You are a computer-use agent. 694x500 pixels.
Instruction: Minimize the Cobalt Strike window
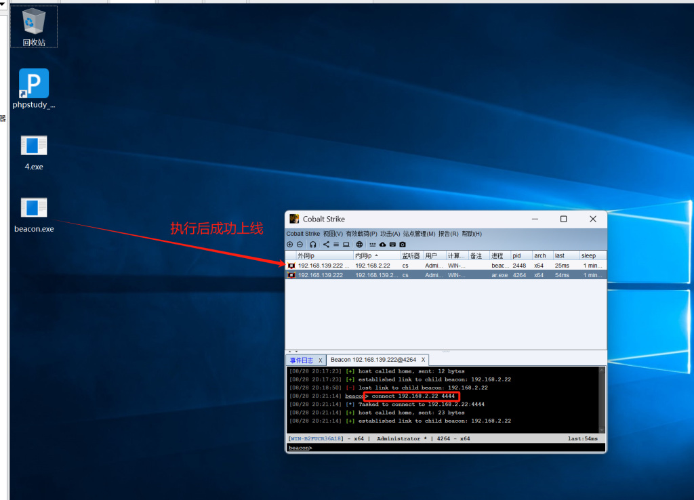[x=535, y=219]
